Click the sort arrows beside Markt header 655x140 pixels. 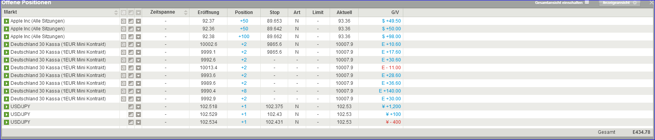coord(116,12)
